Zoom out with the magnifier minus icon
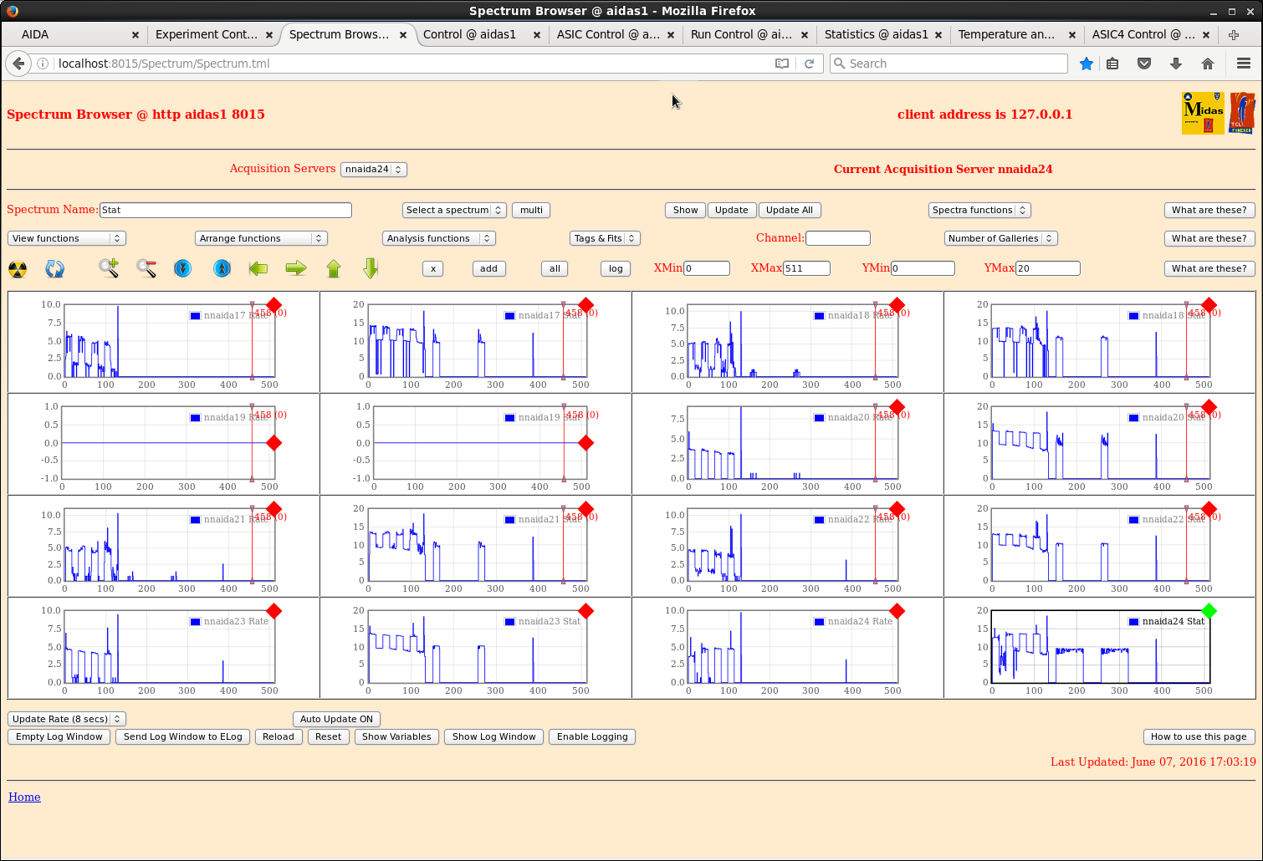Screen dimensions: 1263x861 click(x=146, y=268)
